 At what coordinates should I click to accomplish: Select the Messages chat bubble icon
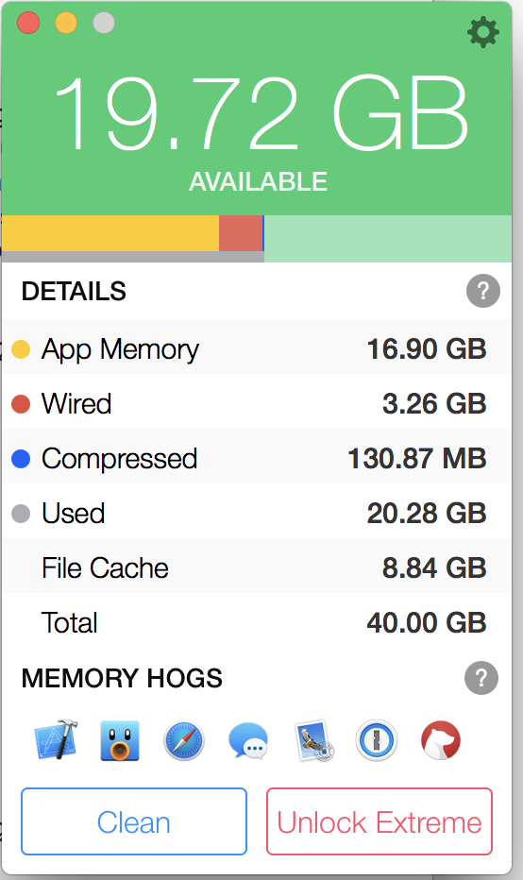pos(248,741)
